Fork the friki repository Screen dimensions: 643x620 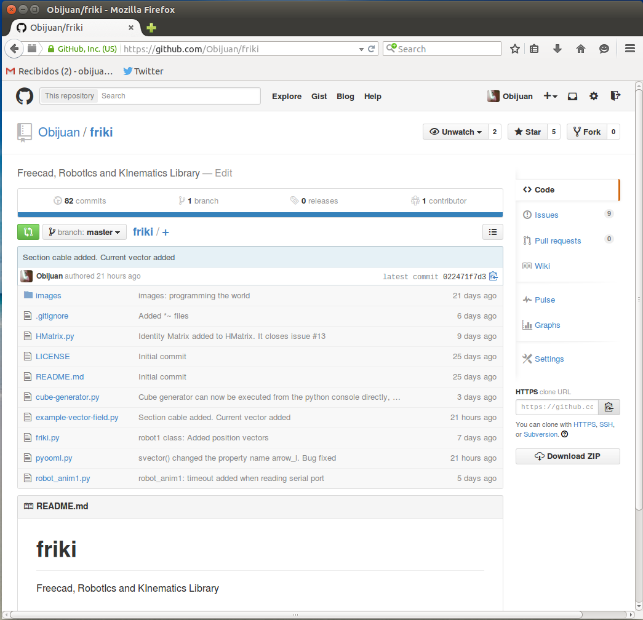tap(586, 132)
